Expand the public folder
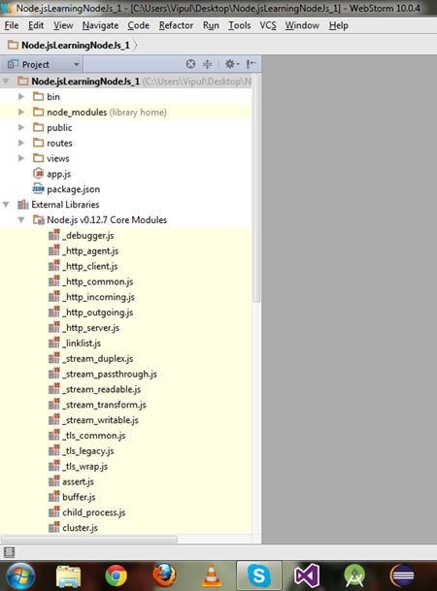The width and height of the screenshot is (437, 591). pos(21,127)
